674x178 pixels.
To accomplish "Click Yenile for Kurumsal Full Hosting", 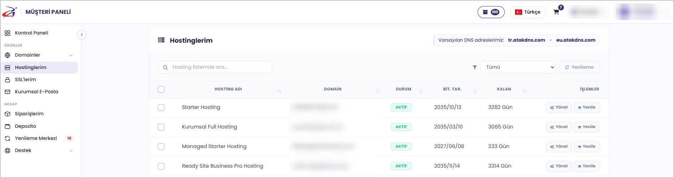I will [x=587, y=127].
